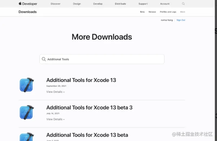Click the magnifier icon inside search field
This screenshot has height=141, width=217.
pyautogui.click(x=44, y=59)
